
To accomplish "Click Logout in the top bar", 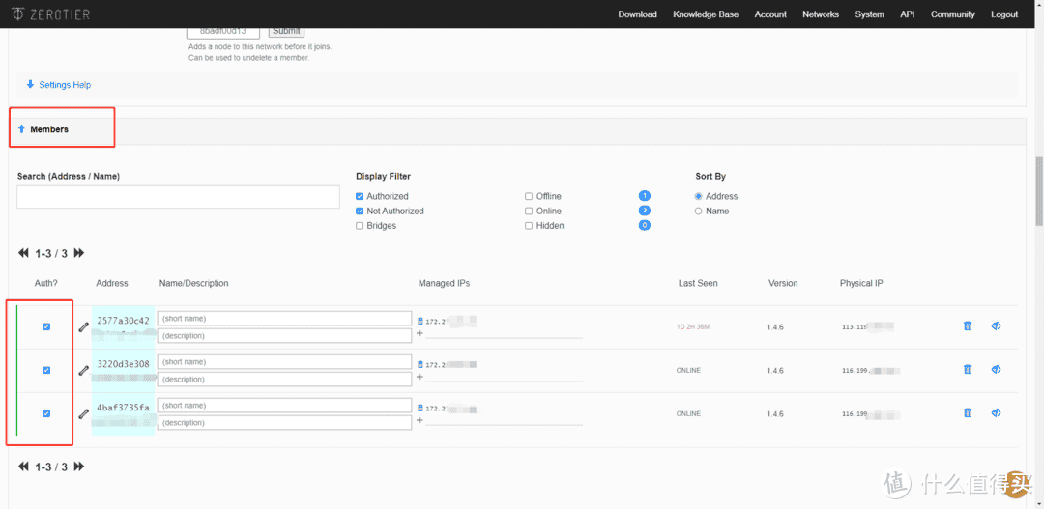I will [1003, 14].
